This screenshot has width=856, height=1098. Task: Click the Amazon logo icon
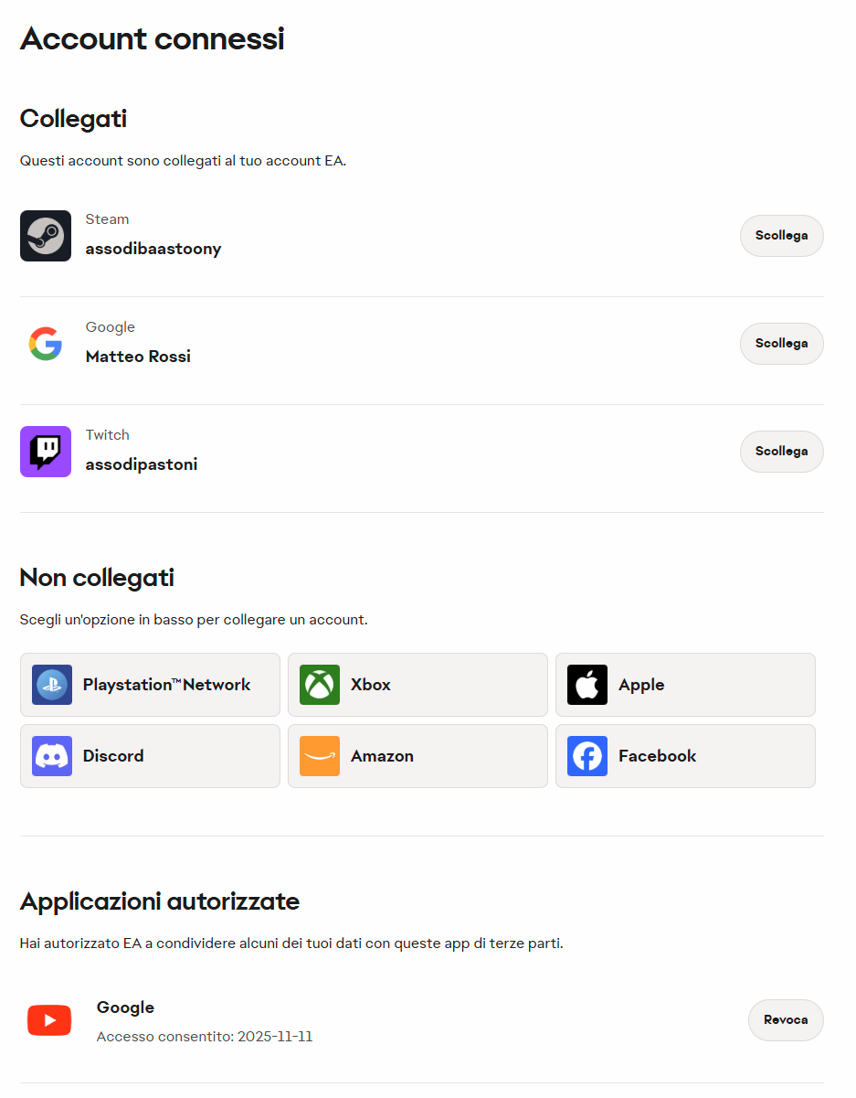320,756
